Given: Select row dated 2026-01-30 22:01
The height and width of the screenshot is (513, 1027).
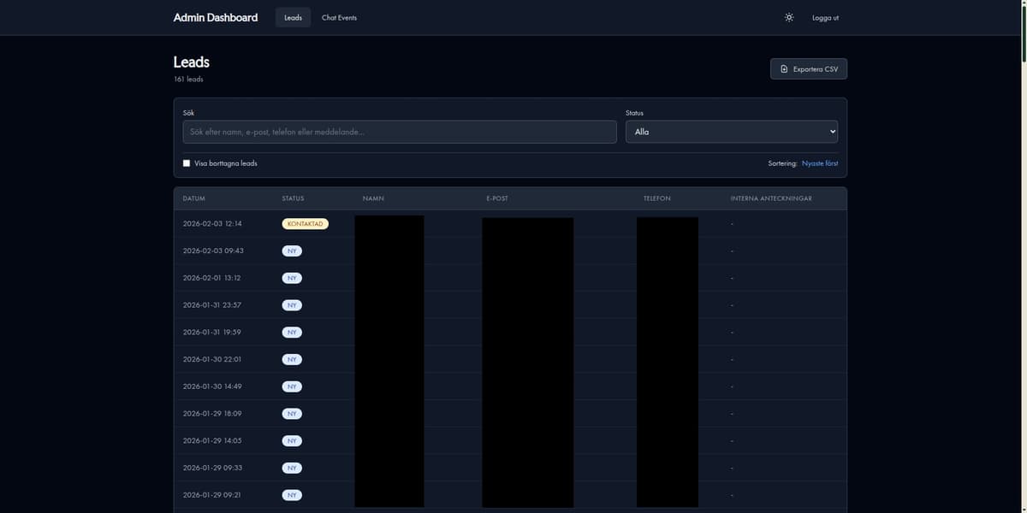Looking at the screenshot, I should (510, 359).
